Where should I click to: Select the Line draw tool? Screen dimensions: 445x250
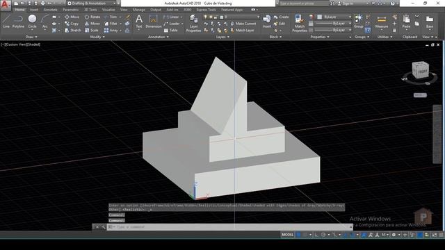coord(6,22)
